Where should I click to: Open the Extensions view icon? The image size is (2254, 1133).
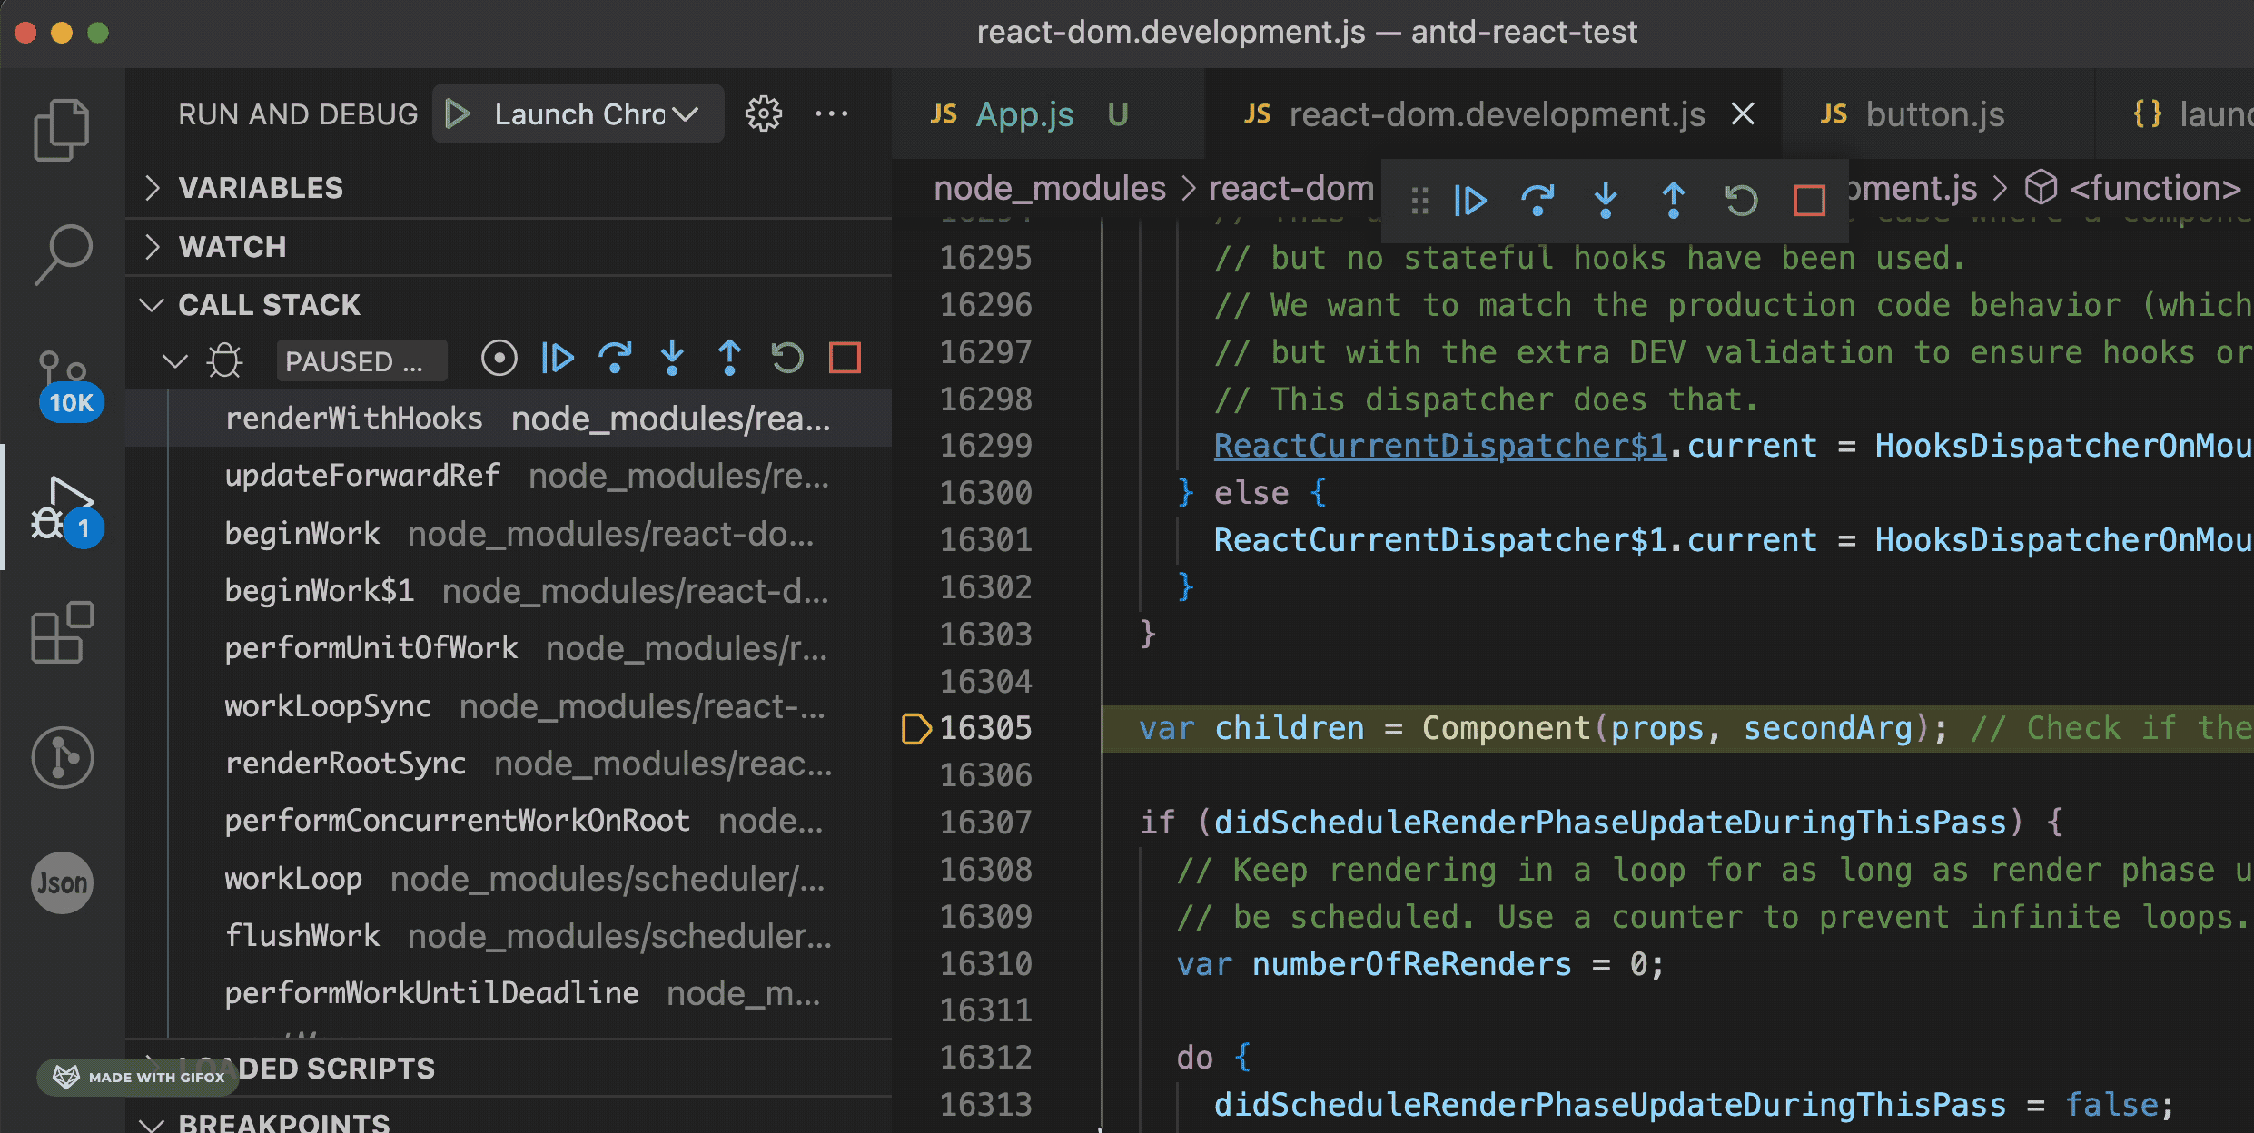coord(62,633)
